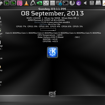This screenshot has width=105, height=105.
Task: Launch VLC media player from the panel
Action: (x=26, y=3)
